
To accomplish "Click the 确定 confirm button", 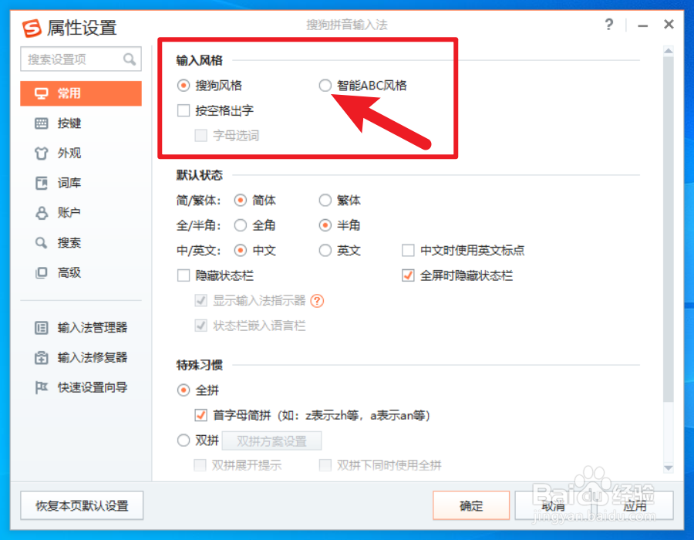I will 471,505.
